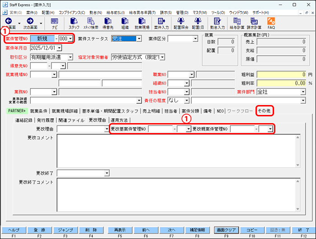
Task: Open the 更改終了 dropdown
Action: (107, 173)
